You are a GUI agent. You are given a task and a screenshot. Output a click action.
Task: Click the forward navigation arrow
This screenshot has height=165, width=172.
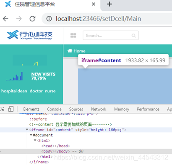coord(19,18)
